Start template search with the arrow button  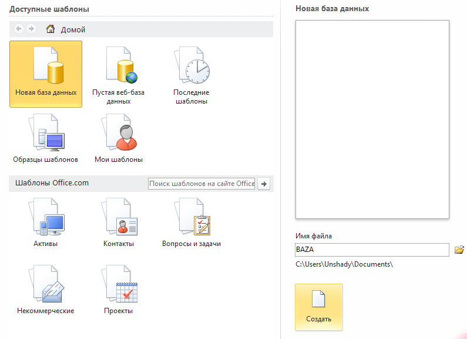tap(264, 184)
